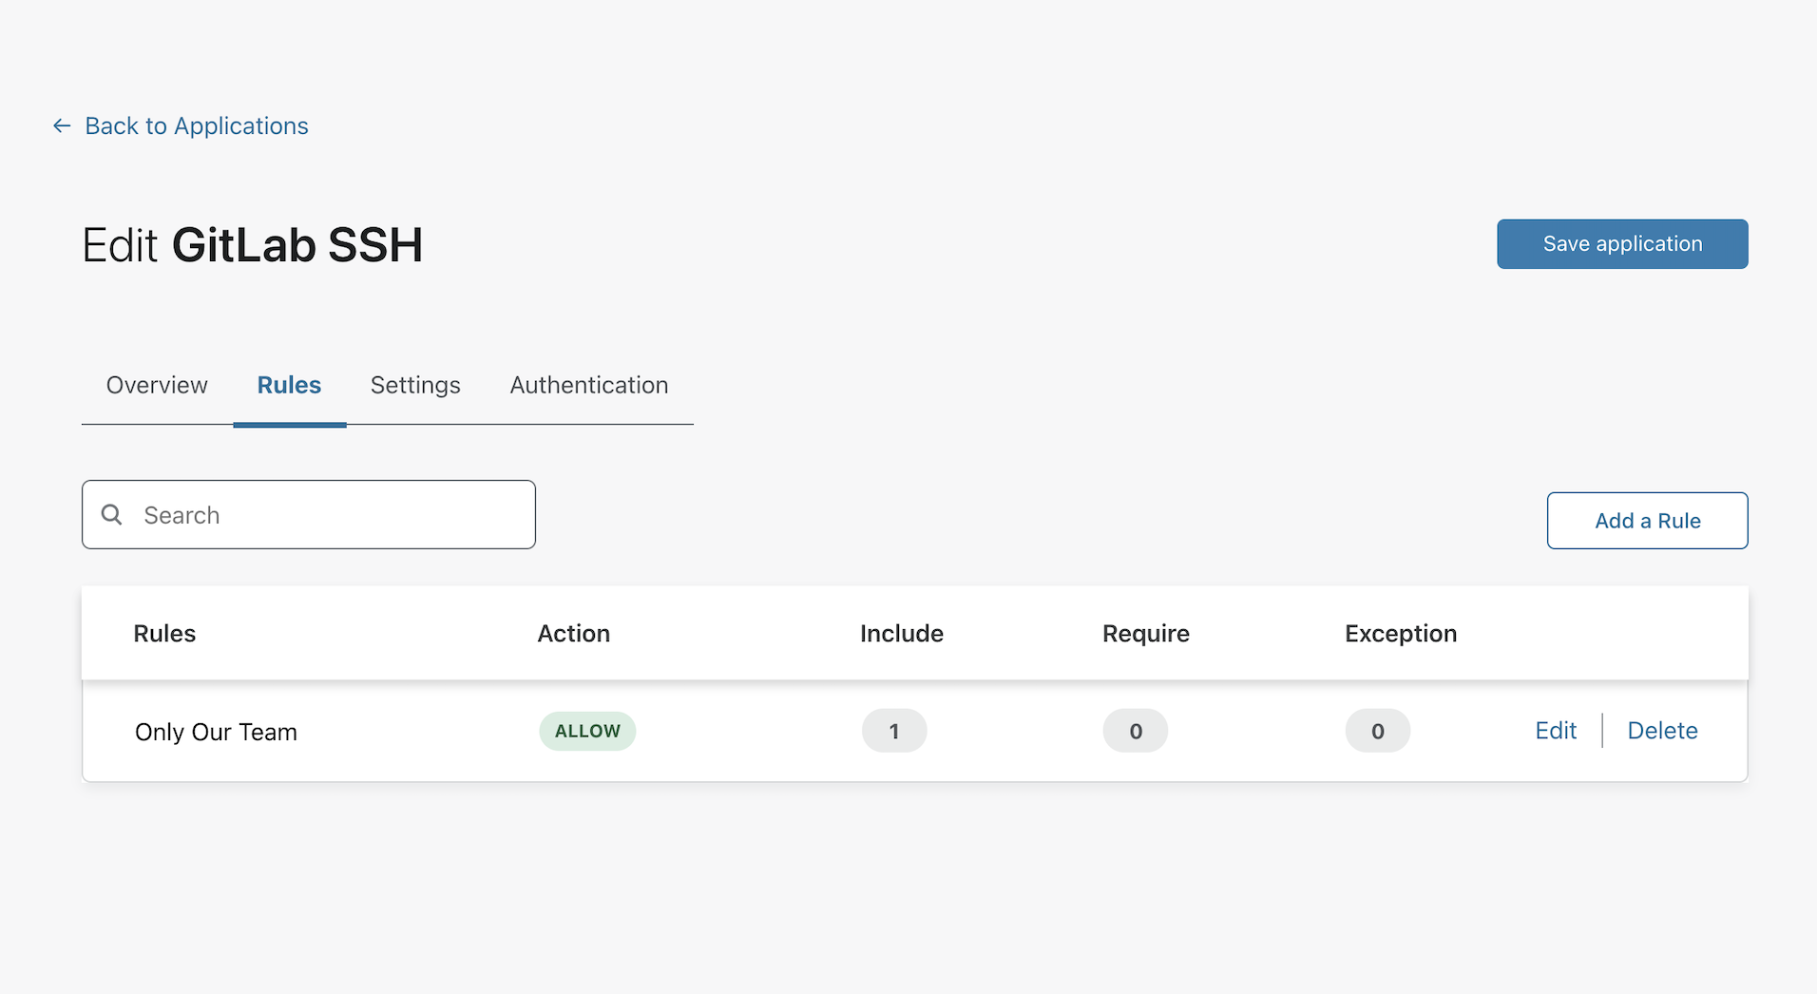Click the magnifying glass search icon
Image resolution: width=1817 pixels, height=994 pixels.
111,514
